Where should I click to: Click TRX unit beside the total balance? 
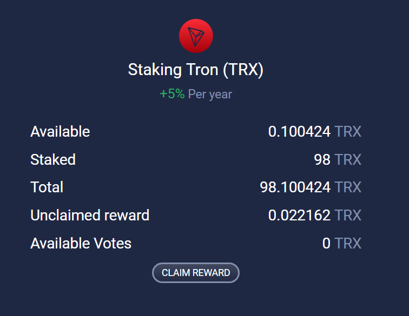348,187
